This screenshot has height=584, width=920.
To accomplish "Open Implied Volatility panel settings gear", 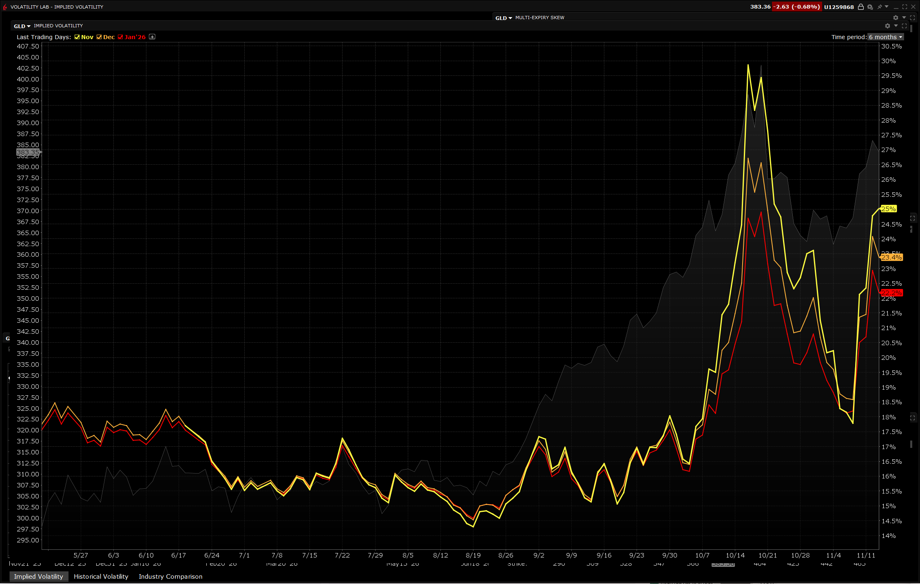I will tap(887, 26).
